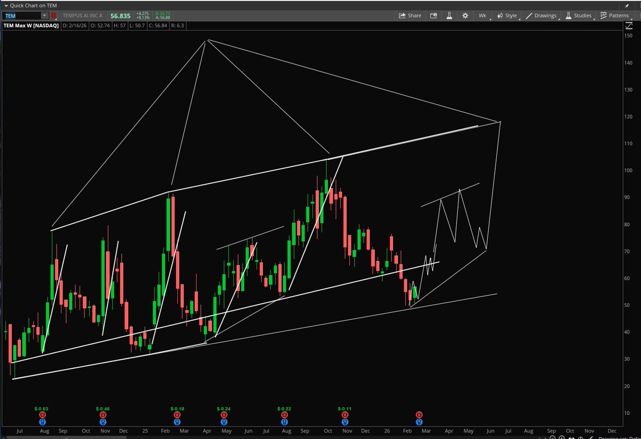Screen dimensions: 641x439
Task: Click the red phone icon above Feb 26
Action: point(419,414)
